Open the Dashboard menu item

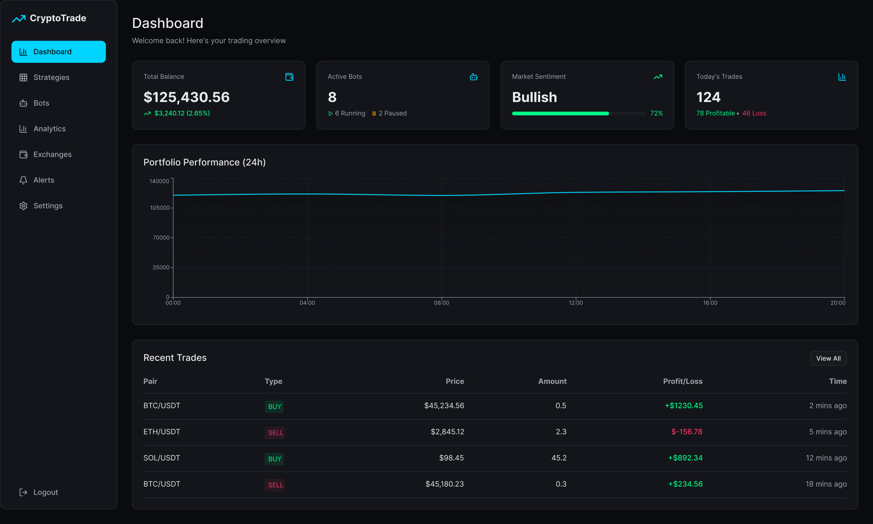[59, 52]
